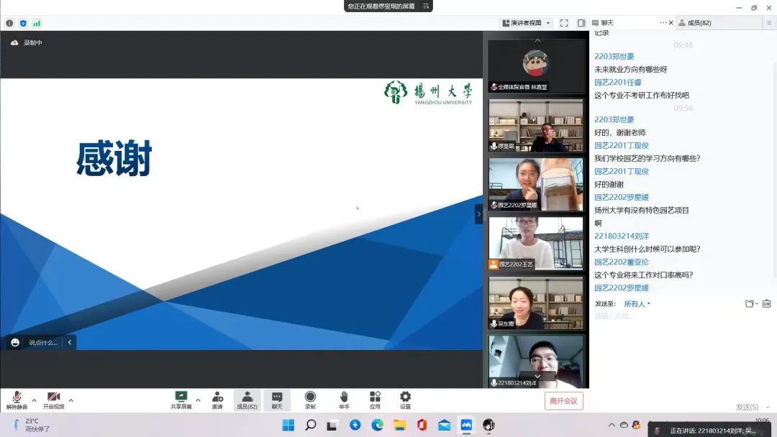Image resolution: width=777 pixels, height=437 pixels.
Task: Open the 演讲者视图 view dropdown
Action: pos(527,23)
